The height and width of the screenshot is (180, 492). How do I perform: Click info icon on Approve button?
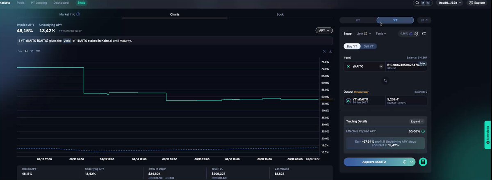(x=405, y=162)
